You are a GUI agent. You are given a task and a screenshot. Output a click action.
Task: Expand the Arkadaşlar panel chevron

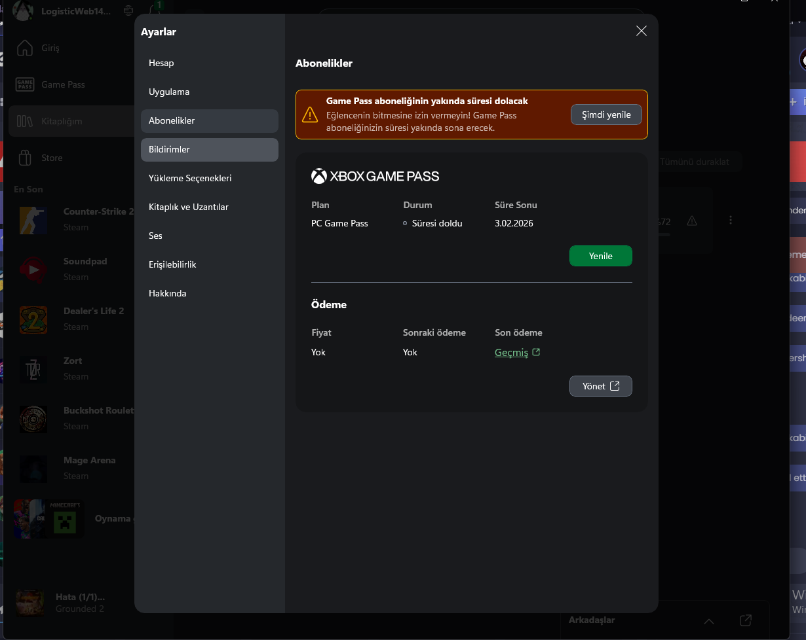point(708,621)
